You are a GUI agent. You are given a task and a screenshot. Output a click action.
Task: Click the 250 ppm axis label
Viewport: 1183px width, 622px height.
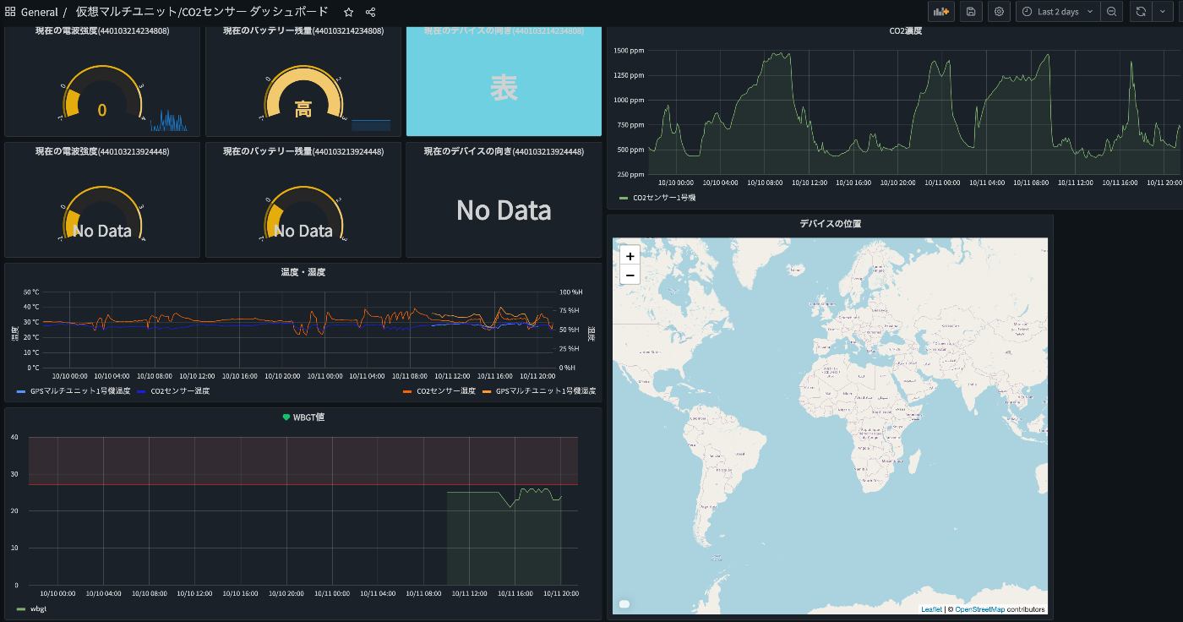tap(630, 174)
